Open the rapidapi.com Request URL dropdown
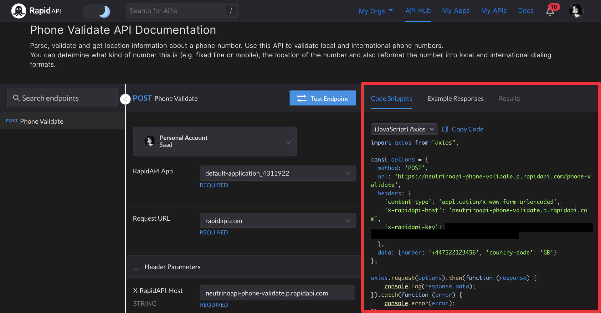 click(x=278, y=220)
